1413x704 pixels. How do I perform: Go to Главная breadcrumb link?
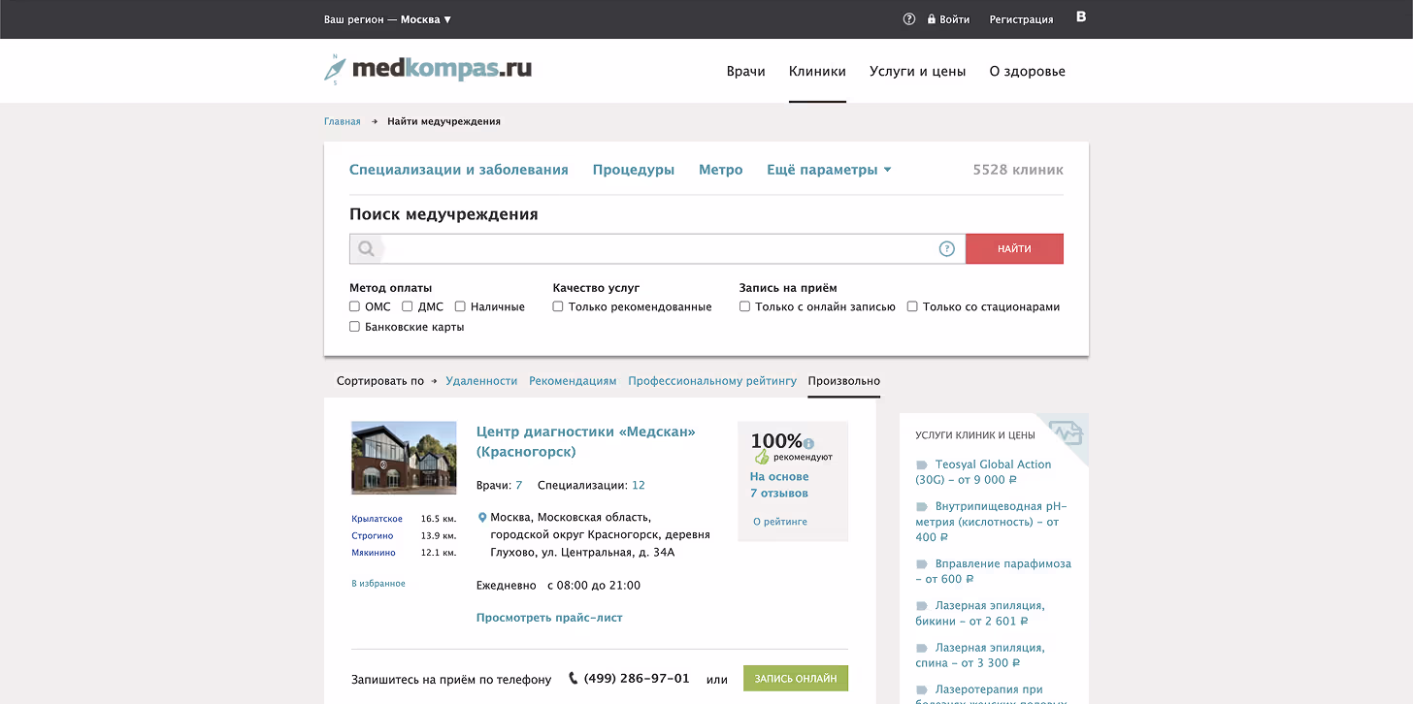pyautogui.click(x=343, y=121)
